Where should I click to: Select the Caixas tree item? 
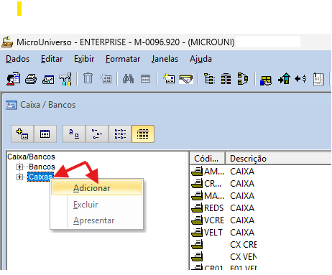pos(40,177)
